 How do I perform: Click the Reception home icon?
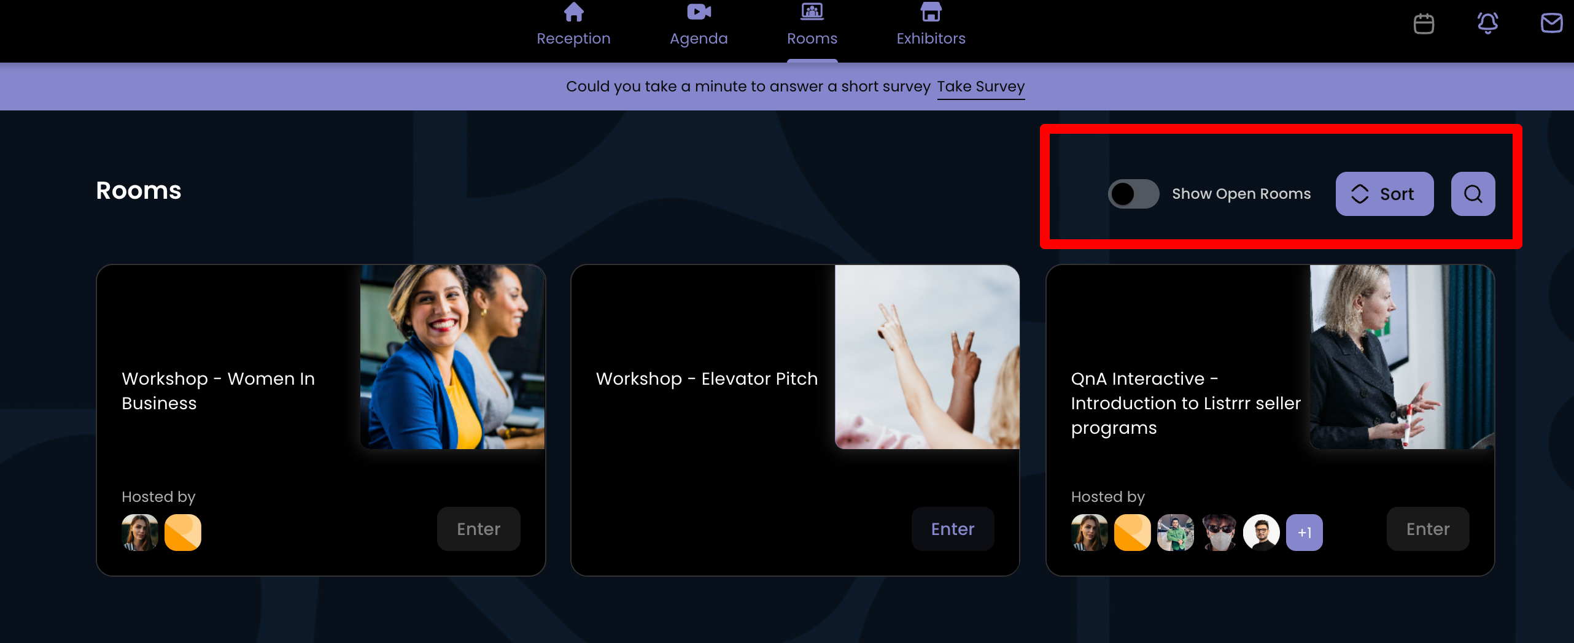click(573, 12)
